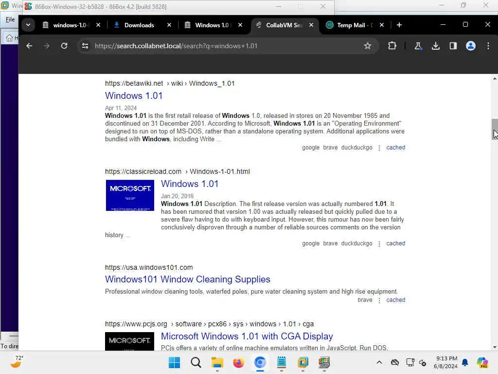Open betawiki Windows 1.01 result

pyautogui.click(x=134, y=96)
